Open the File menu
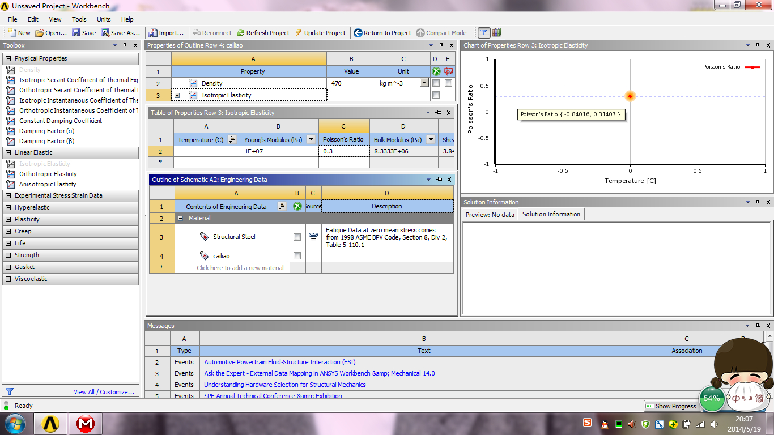 click(12, 19)
